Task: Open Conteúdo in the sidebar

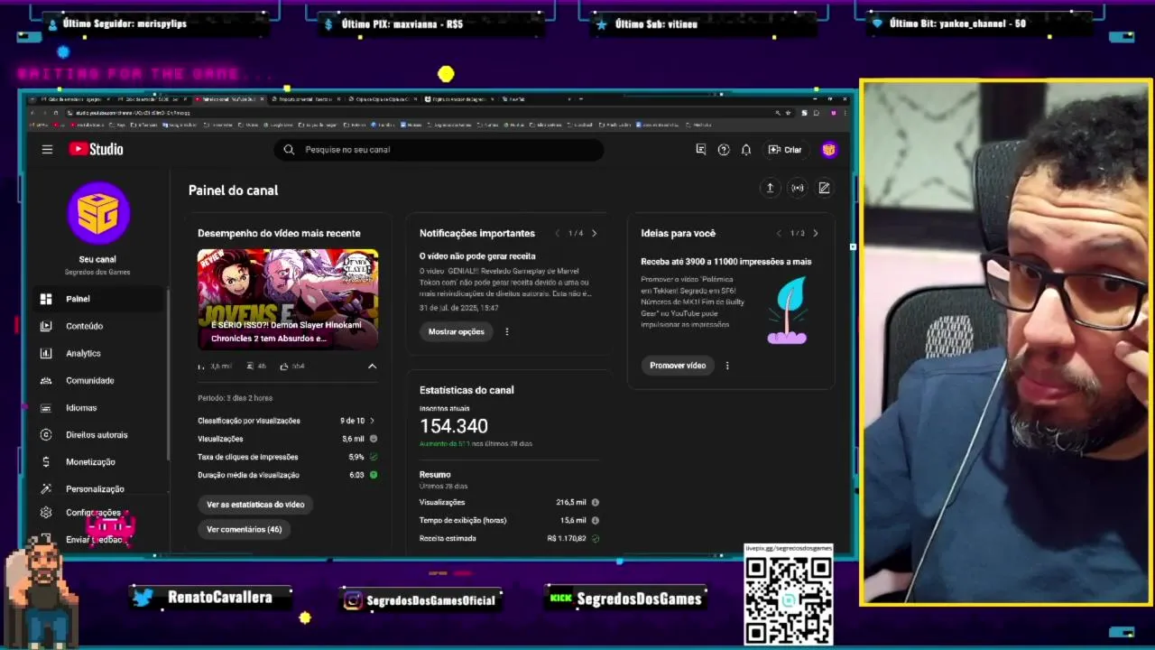Action: (x=98, y=326)
